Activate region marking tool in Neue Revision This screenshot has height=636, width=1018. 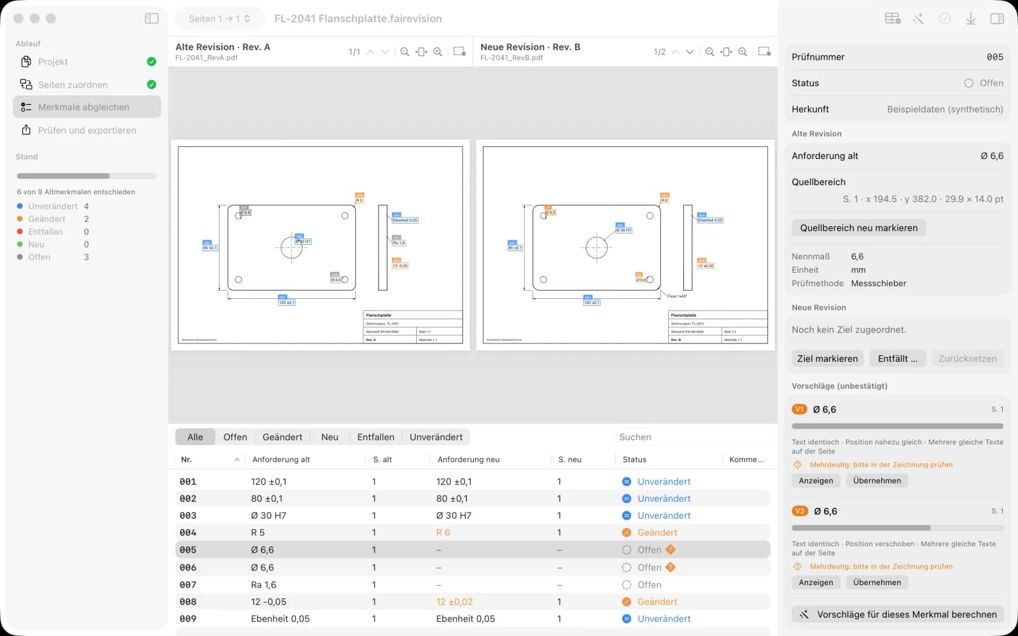[765, 52]
